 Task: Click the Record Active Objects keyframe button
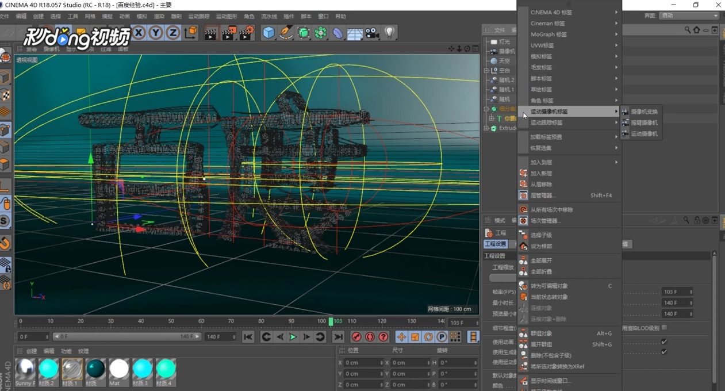(356, 337)
